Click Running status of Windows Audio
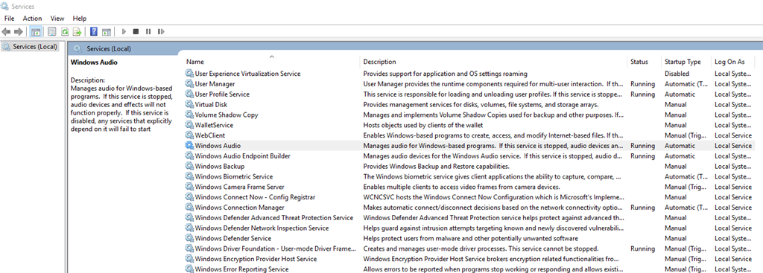 [x=642, y=146]
